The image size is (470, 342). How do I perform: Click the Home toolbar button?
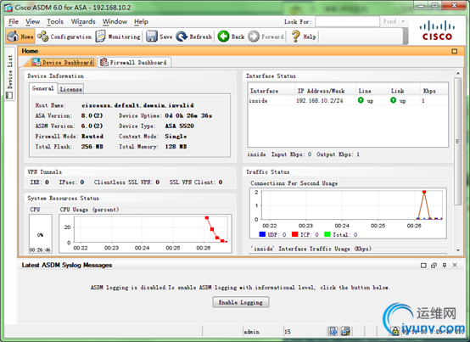(20, 36)
